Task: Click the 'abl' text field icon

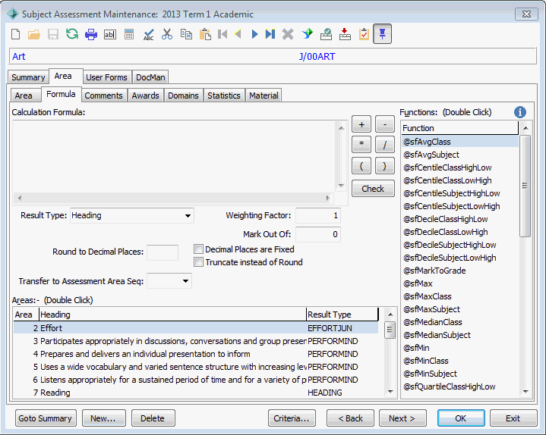Action: (x=110, y=34)
